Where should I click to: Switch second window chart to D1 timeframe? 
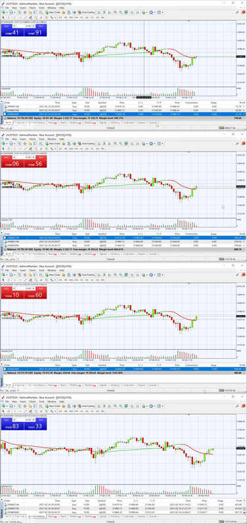point(92,148)
